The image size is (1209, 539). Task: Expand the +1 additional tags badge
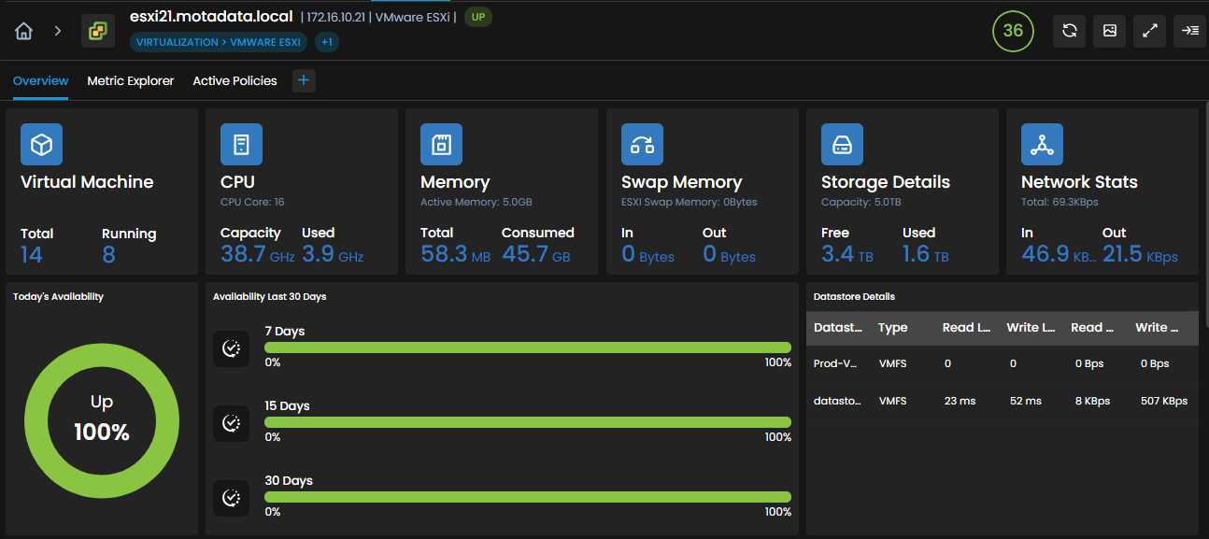pos(327,42)
